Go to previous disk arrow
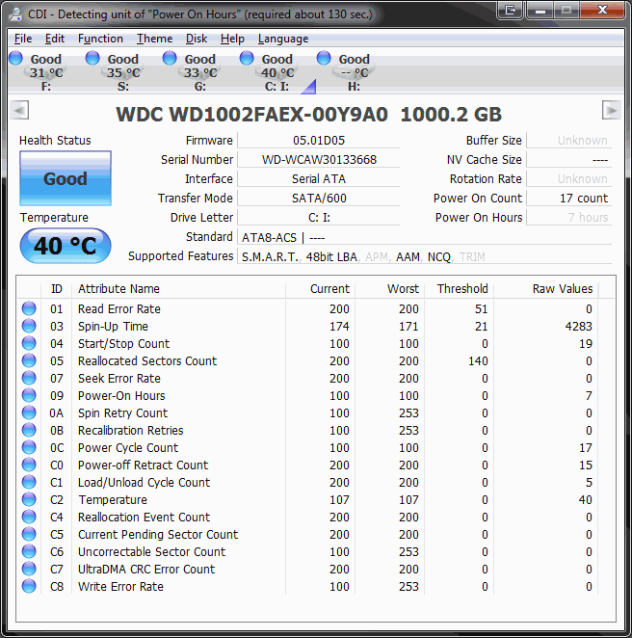This screenshot has width=632, height=638. 19,110
